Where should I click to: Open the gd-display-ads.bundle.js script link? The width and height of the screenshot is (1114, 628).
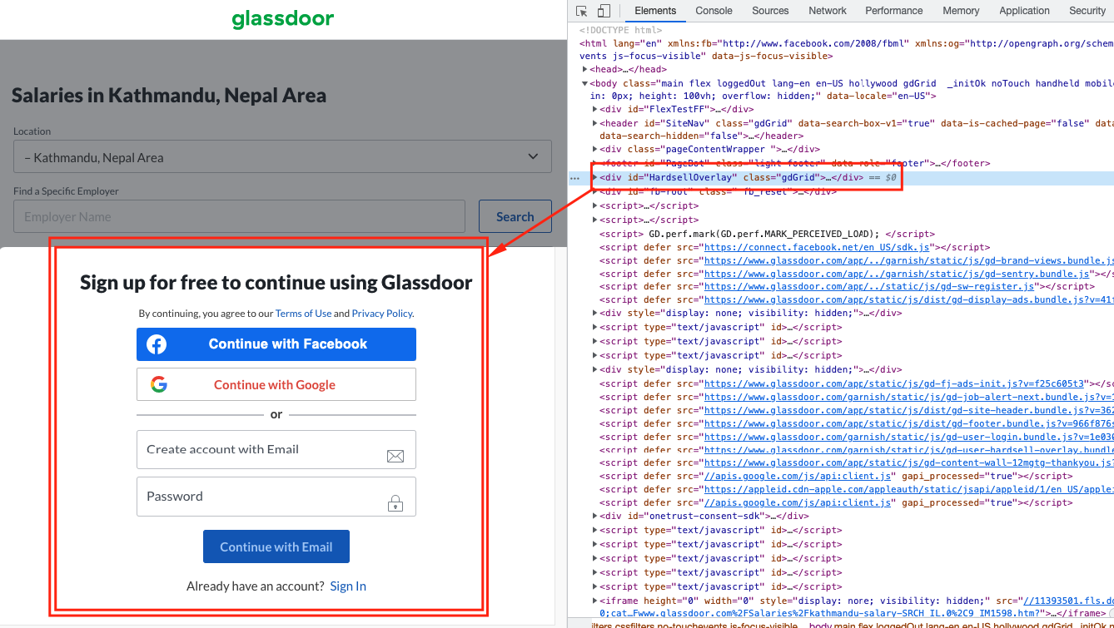coord(909,300)
